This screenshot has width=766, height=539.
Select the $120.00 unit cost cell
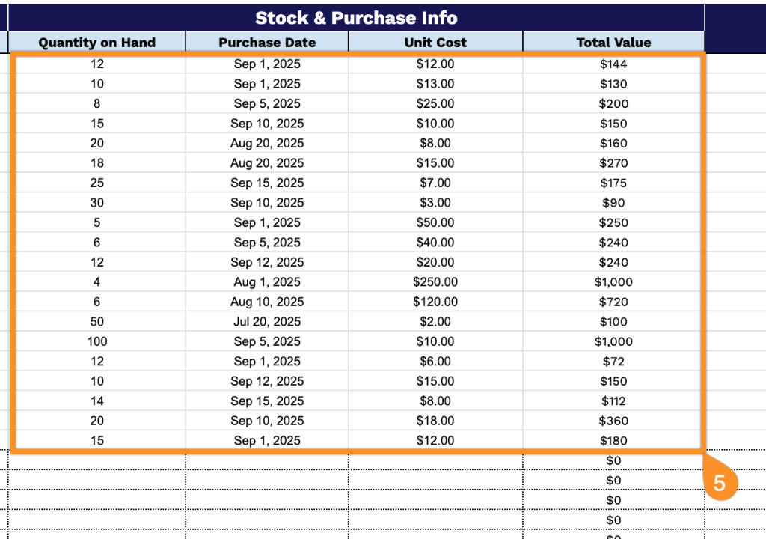click(435, 302)
